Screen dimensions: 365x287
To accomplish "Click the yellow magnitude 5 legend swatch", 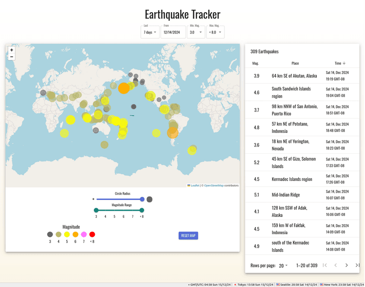I will (x=67, y=234).
